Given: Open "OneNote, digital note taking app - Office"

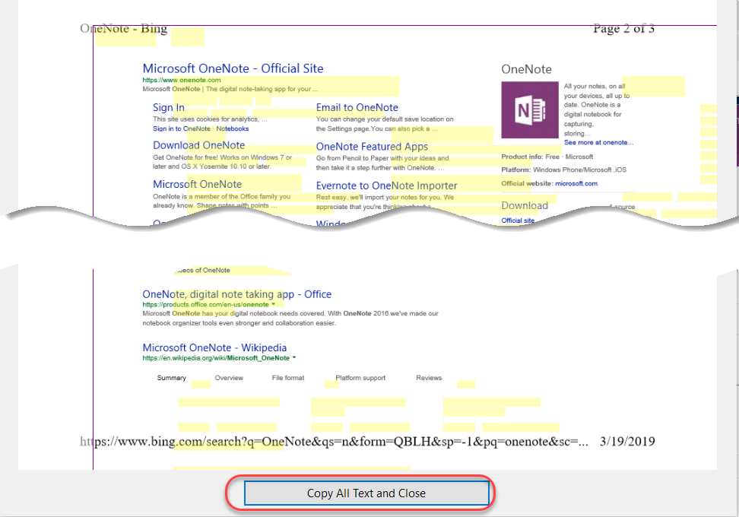Looking at the screenshot, I should coord(238,294).
